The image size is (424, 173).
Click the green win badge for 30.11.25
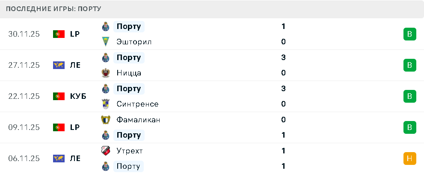click(409, 34)
